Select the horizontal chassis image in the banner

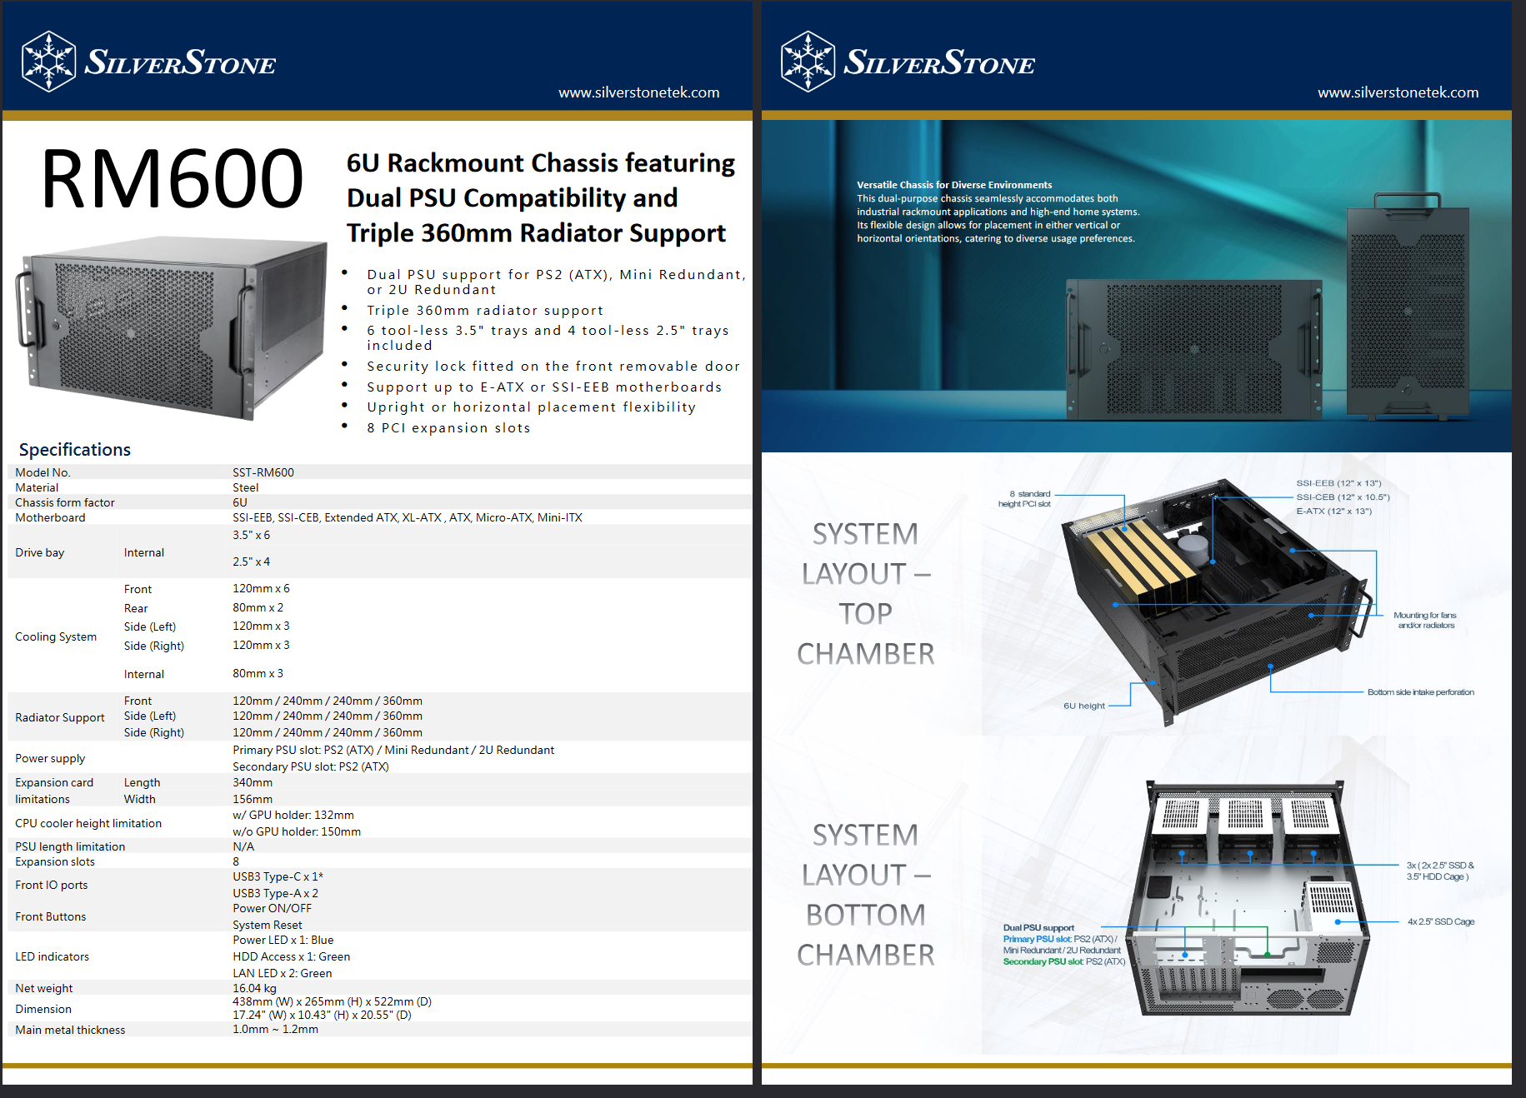pos(1193,347)
